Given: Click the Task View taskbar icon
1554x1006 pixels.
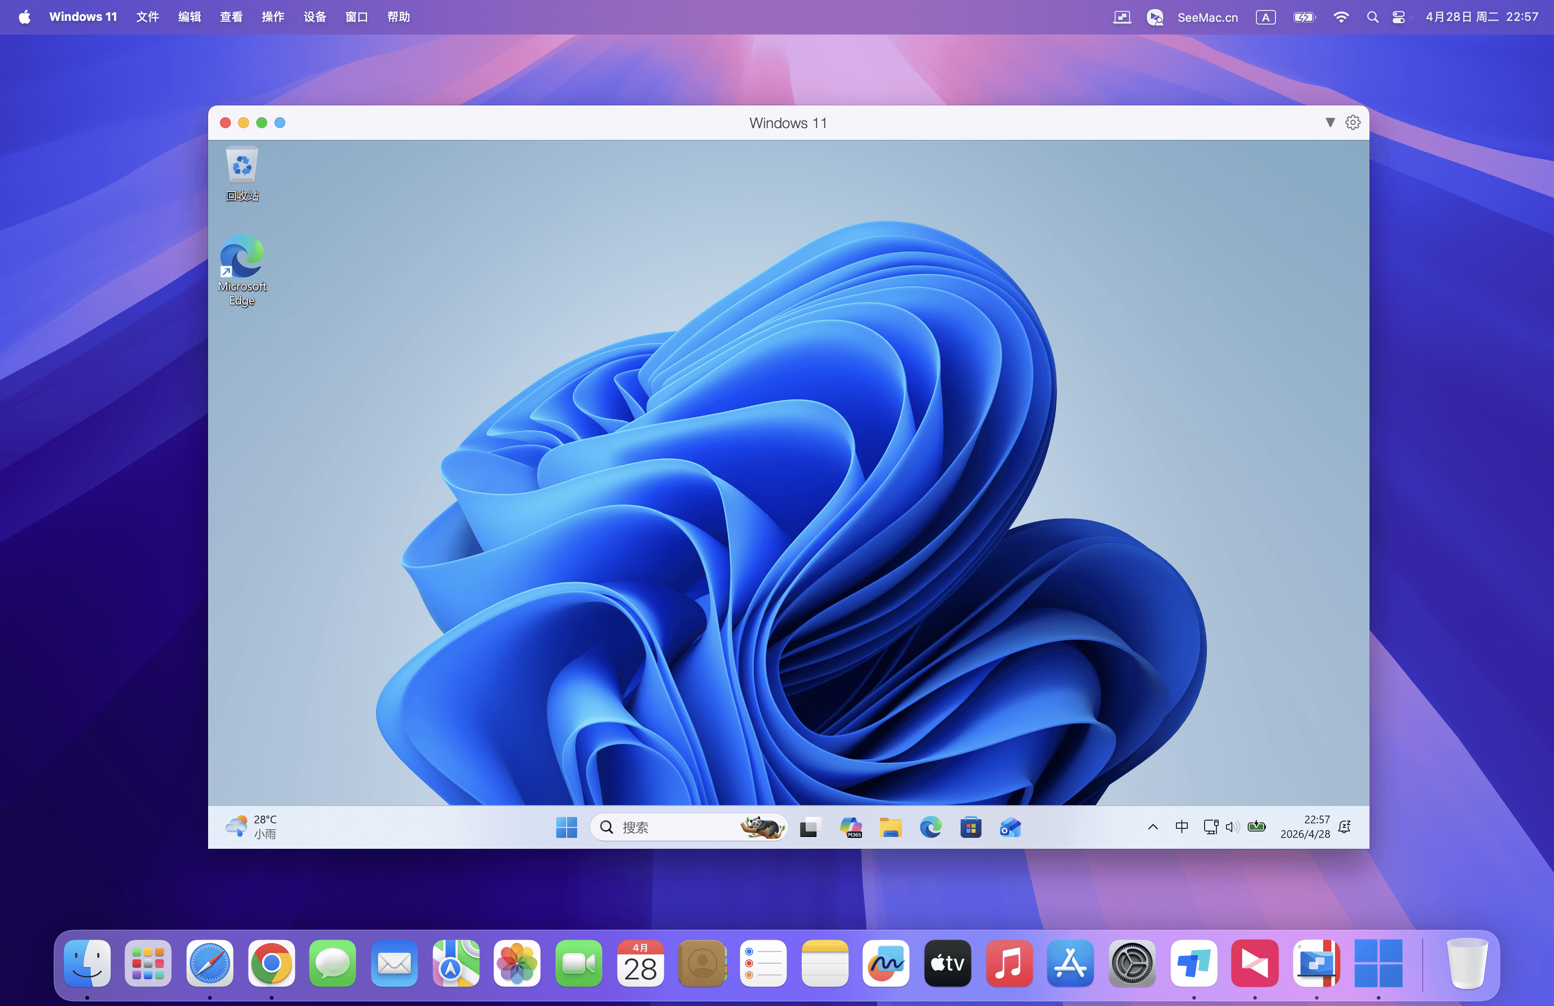Looking at the screenshot, I should (x=809, y=827).
